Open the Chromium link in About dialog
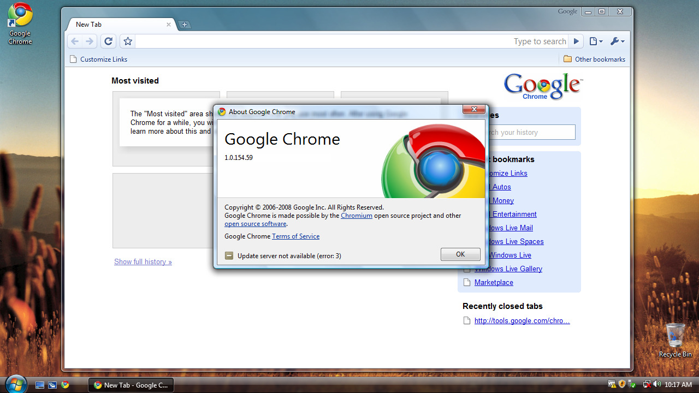 tap(357, 216)
